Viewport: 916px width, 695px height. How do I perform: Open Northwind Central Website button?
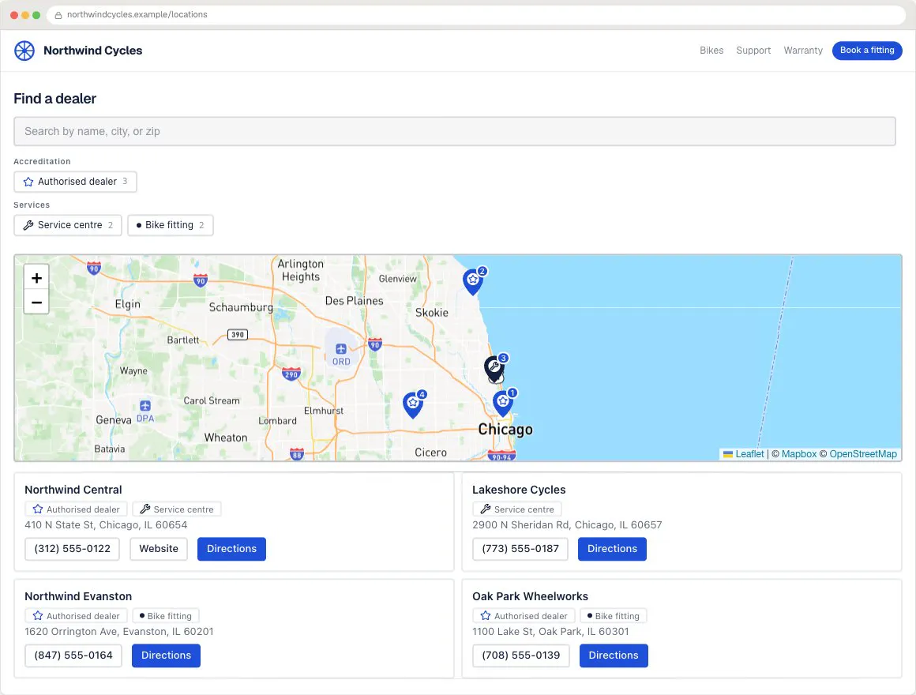tap(159, 549)
